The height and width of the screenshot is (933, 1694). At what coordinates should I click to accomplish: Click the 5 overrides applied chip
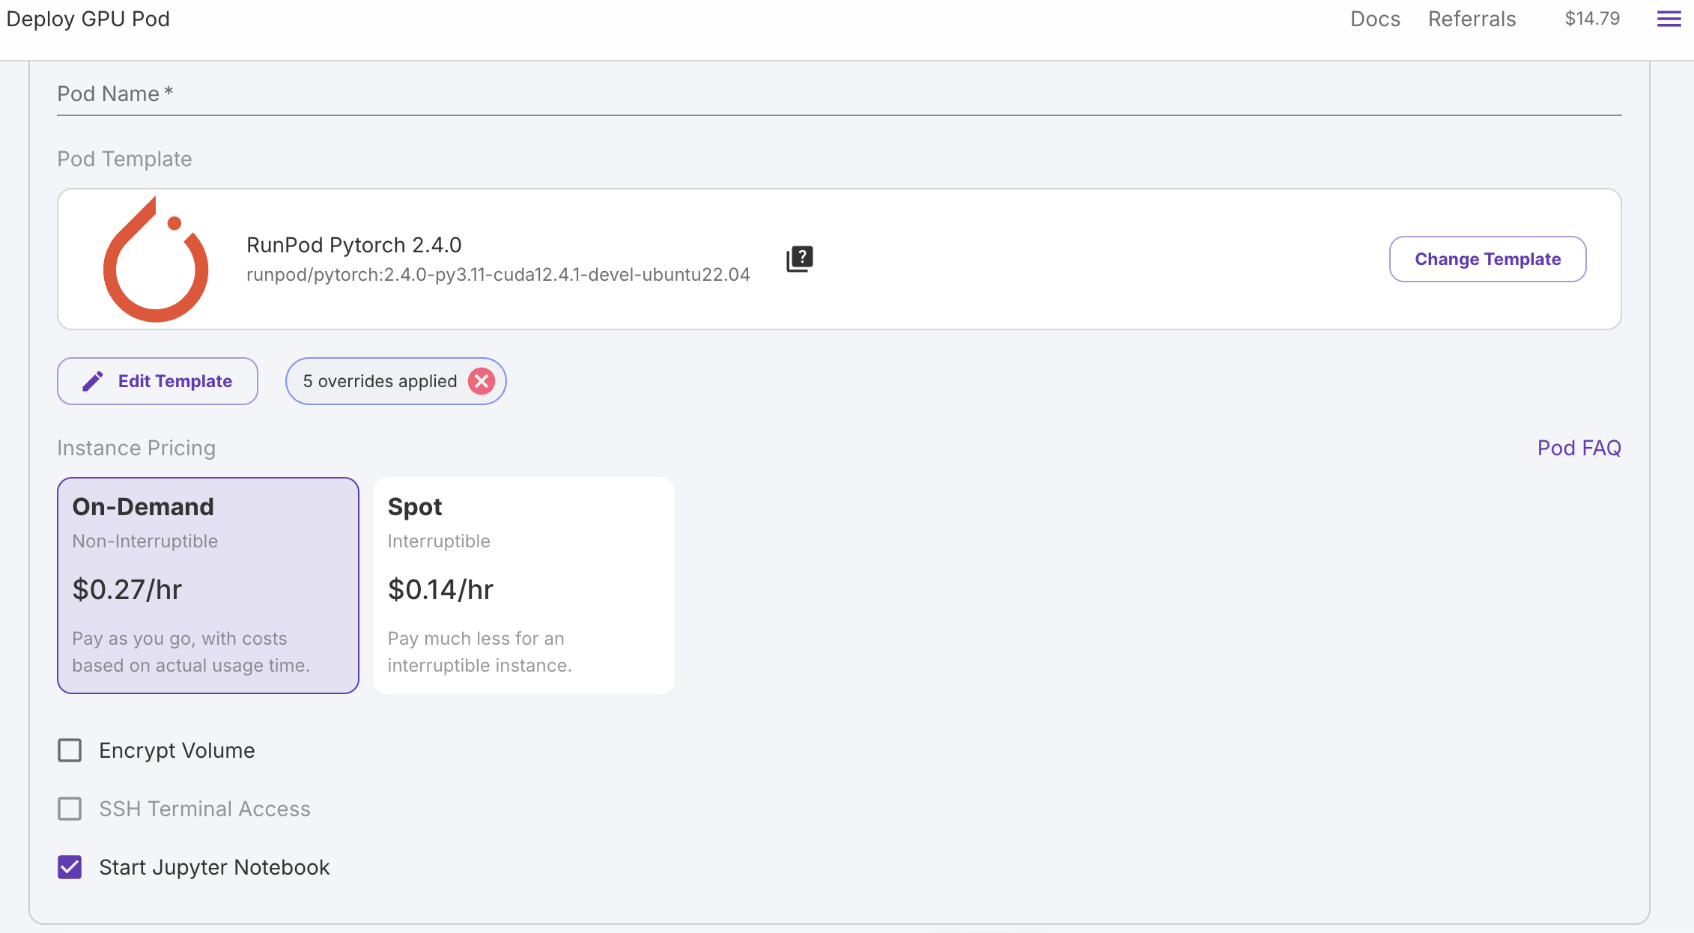(x=380, y=381)
